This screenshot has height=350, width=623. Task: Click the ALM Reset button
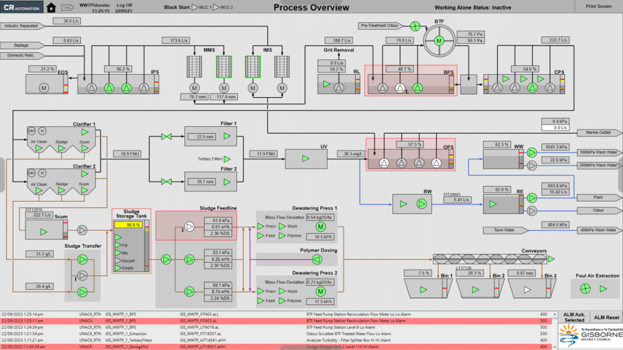pos(606,317)
